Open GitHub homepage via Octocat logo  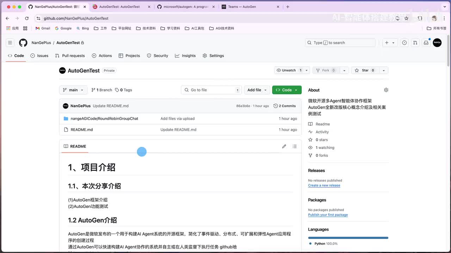[x=23, y=43]
